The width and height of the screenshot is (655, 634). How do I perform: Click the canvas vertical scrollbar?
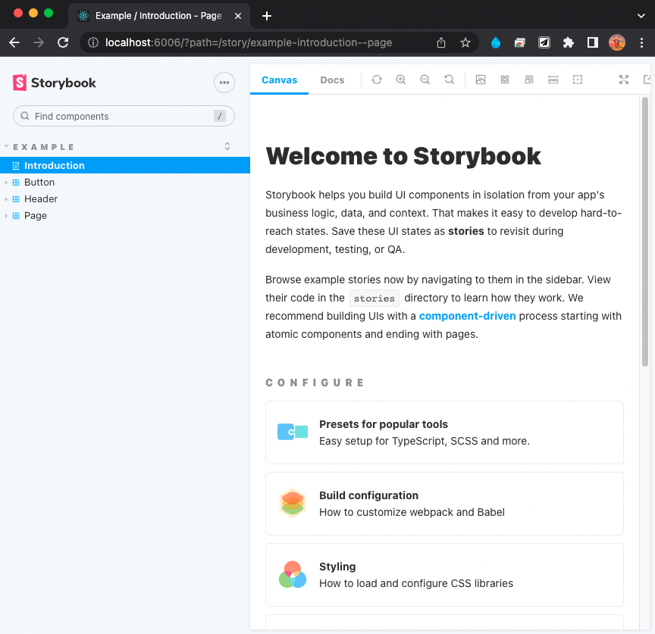[645, 232]
